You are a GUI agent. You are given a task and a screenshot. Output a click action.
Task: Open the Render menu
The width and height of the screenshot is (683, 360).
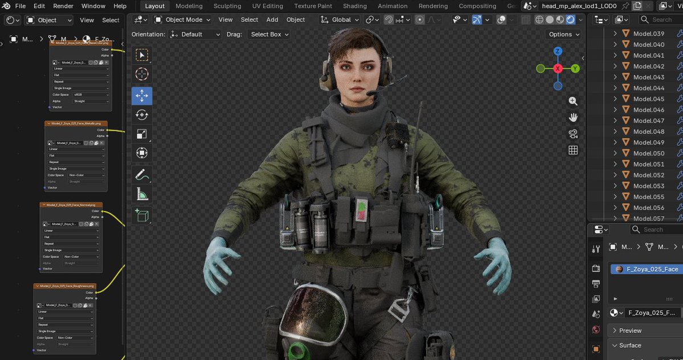point(63,6)
